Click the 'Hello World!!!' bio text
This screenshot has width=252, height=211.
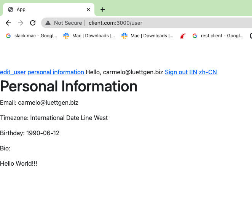[19, 163]
